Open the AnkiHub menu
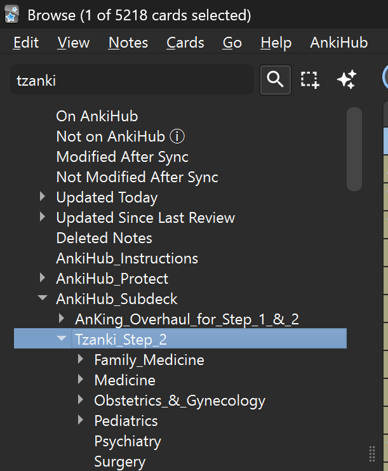The height and width of the screenshot is (471, 388). pos(338,43)
